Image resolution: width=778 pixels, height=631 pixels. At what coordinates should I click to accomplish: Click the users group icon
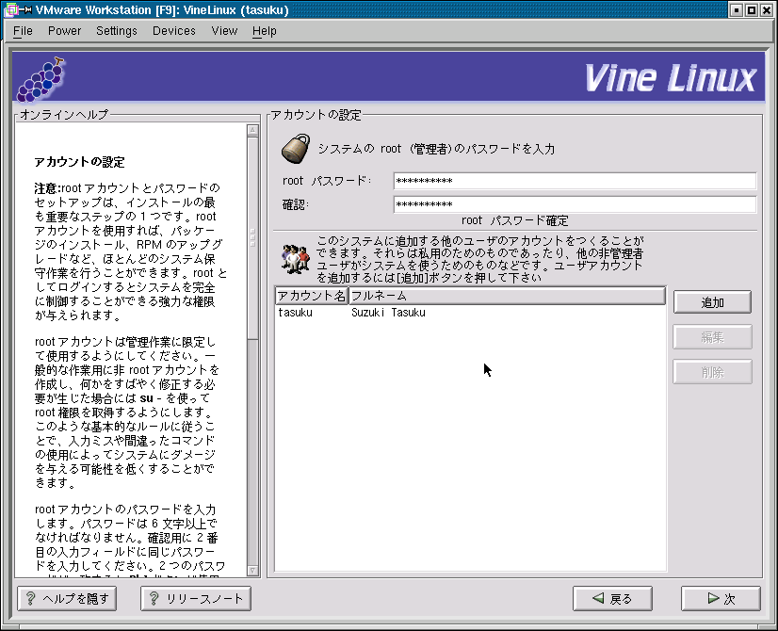tap(296, 258)
